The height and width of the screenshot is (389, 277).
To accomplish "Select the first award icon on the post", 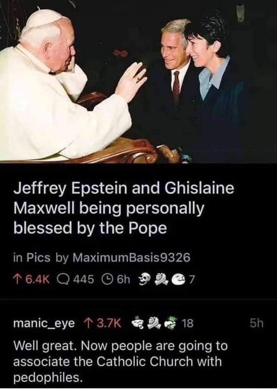I will coord(145,279).
